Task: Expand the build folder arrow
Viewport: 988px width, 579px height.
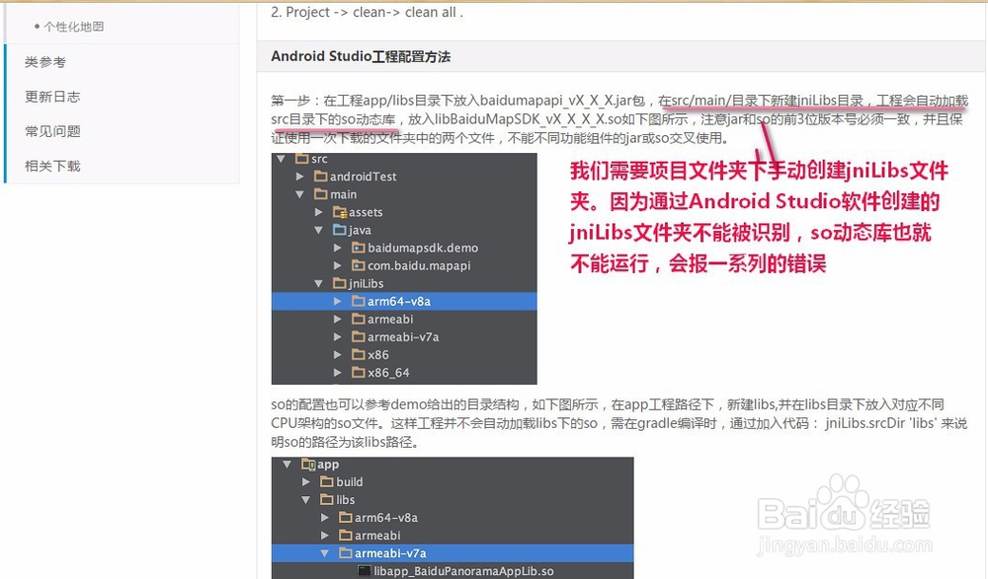Action: 305,482
